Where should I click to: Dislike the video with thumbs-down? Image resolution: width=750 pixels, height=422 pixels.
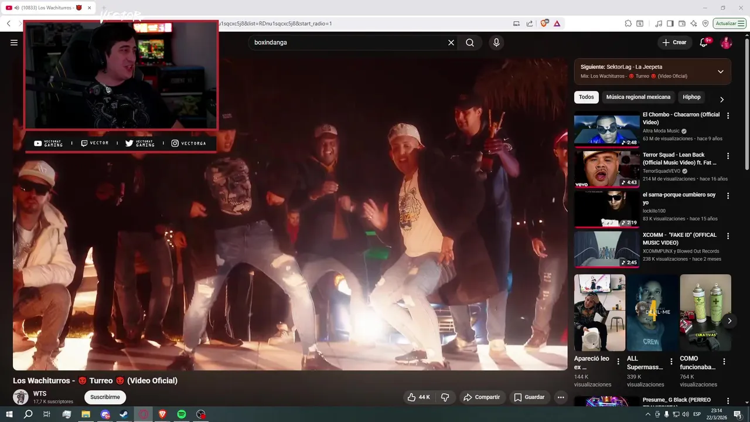[x=445, y=397]
